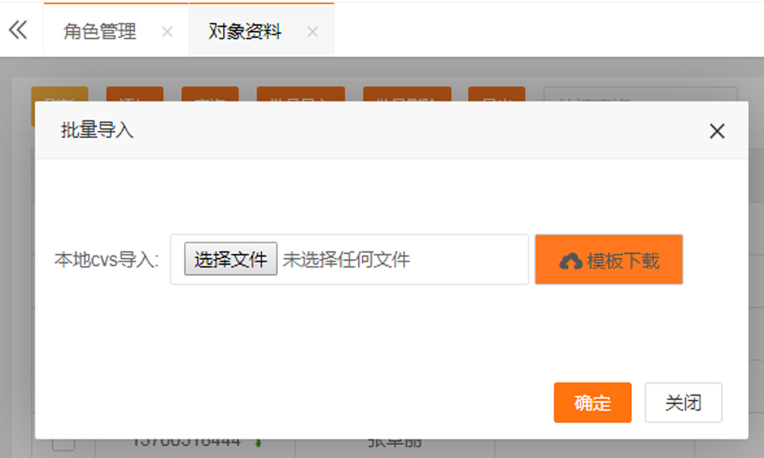This screenshot has height=458, width=764.
Task: Close the 批量导入 dialog with X
Action: 717,131
